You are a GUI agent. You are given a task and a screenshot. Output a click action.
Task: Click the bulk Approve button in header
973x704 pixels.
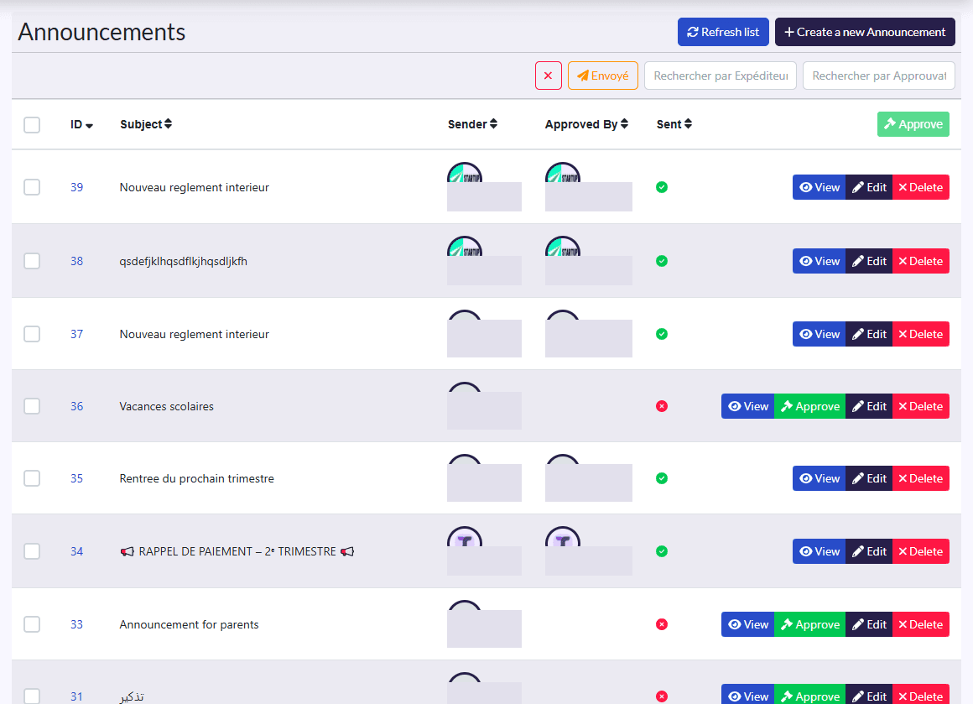click(913, 124)
